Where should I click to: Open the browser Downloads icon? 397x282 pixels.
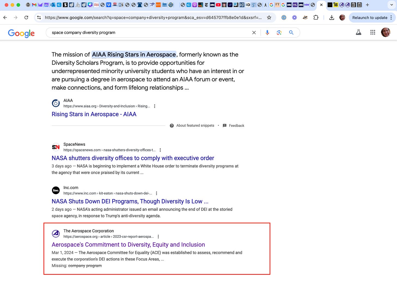pyautogui.click(x=332, y=17)
